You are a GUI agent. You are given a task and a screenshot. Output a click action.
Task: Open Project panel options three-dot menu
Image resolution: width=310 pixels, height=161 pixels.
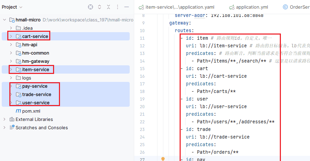pos(118,7)
